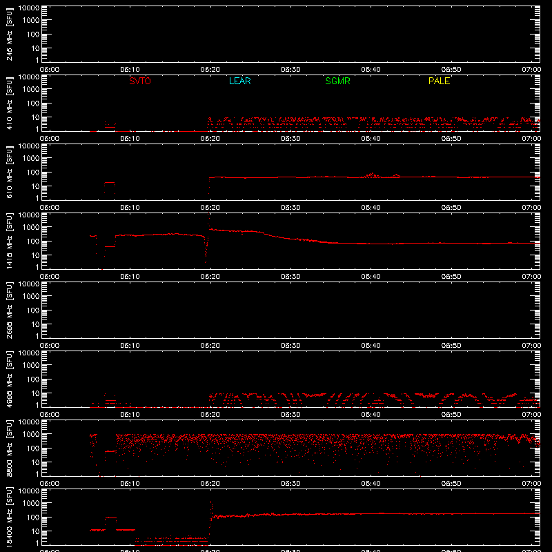Click 06:00 tick under the 245 MHz panel
This screenshot has height=552, width=552.
click(49, 70)
